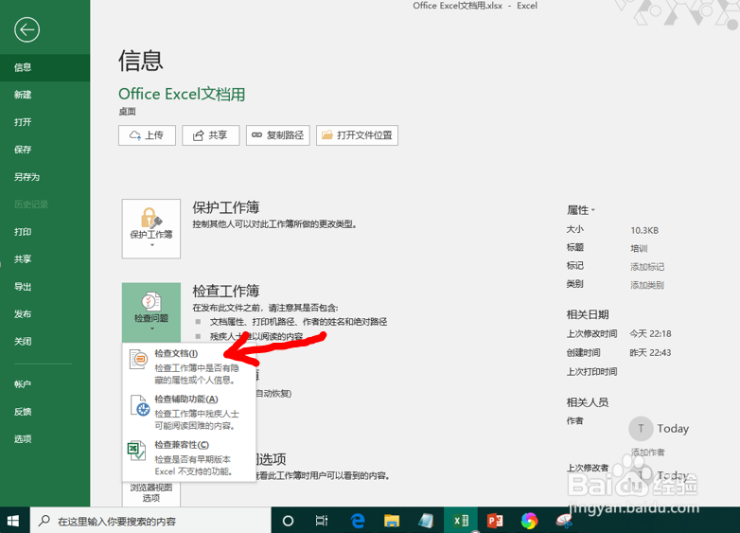The height and width of the screenshot is (533, 740).
Task: Click the 检查辅助功能 accessibility icon
Action: 140,406
